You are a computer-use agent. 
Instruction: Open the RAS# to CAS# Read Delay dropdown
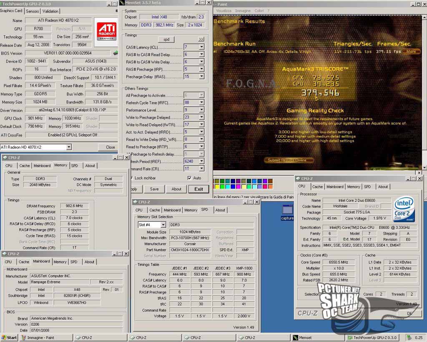click(201, 54)
